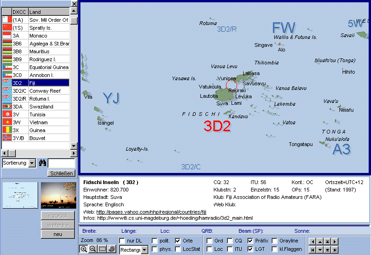Enable the Grayline checkbox
371x255 pixels.
point(275,241)
